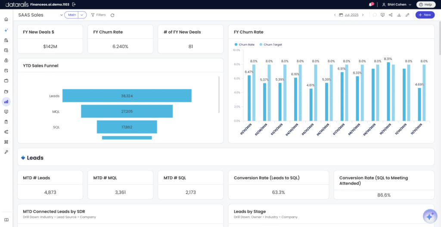This screenshot has height=227, width=441.
Task: Open the Jul. 2025 date picker
Action: 349,15
